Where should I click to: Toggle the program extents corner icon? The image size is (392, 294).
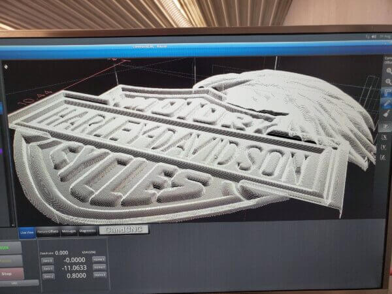pos(387,93)
